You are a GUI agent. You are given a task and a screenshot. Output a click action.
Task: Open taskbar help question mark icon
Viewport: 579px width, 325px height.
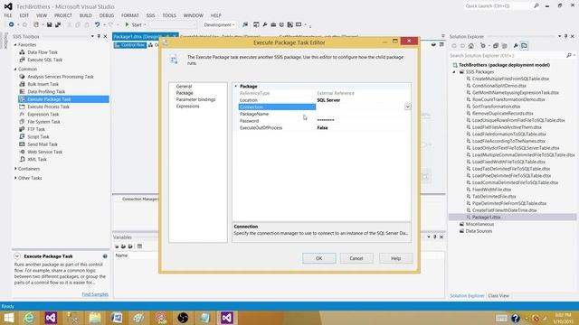516,318
